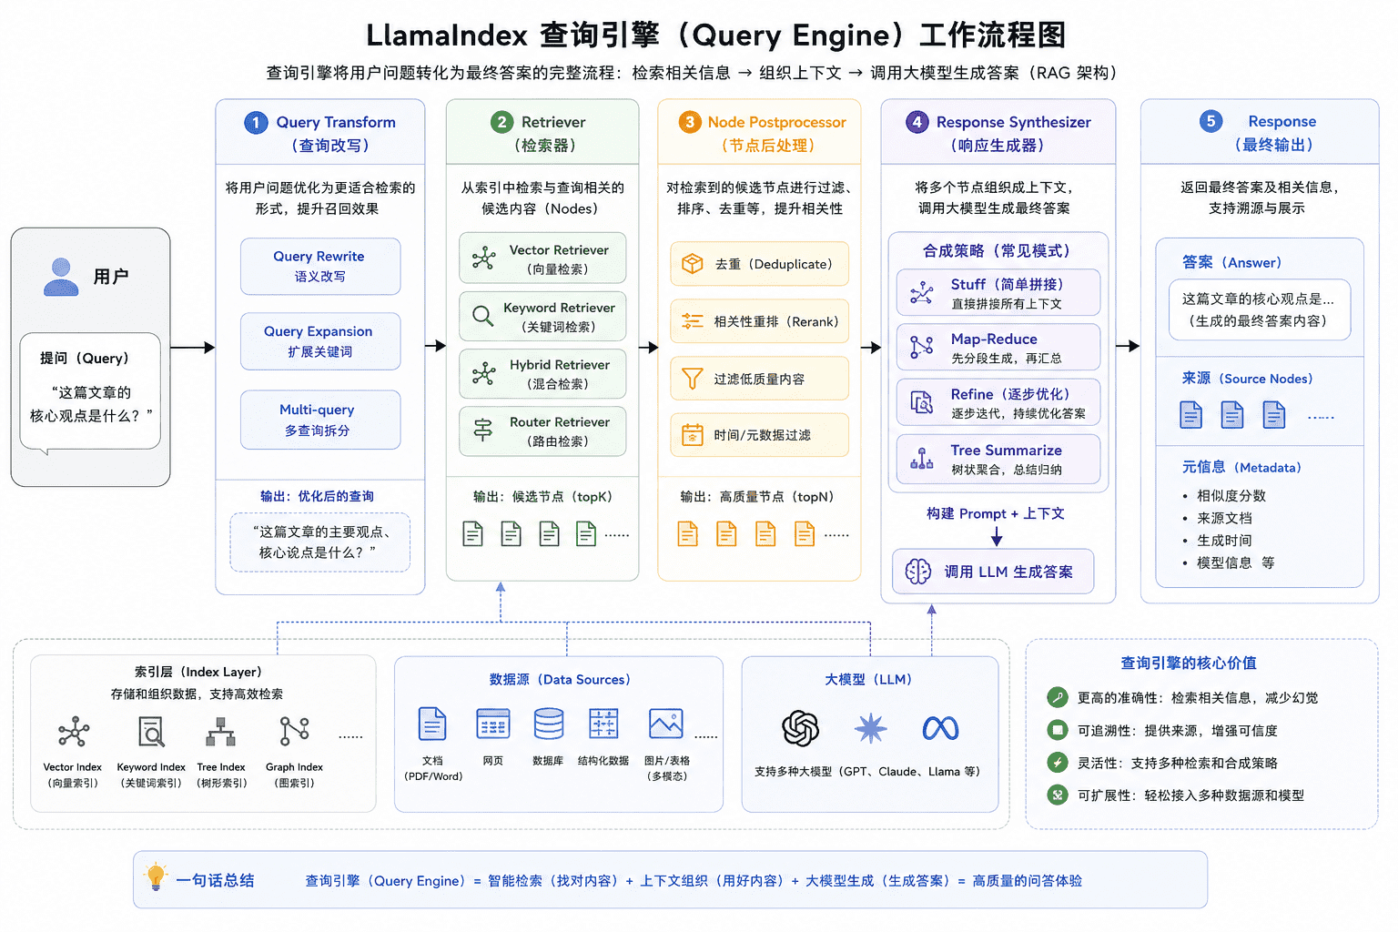1398x932 pixels.
Task: Click the Stuff strategy icon
Action: (x=922, y=292)
